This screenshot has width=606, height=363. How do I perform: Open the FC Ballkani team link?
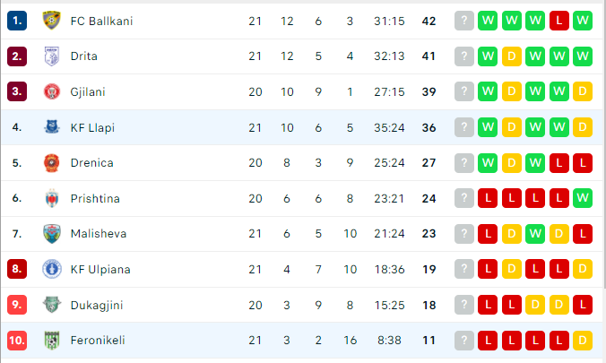(101, 21)
